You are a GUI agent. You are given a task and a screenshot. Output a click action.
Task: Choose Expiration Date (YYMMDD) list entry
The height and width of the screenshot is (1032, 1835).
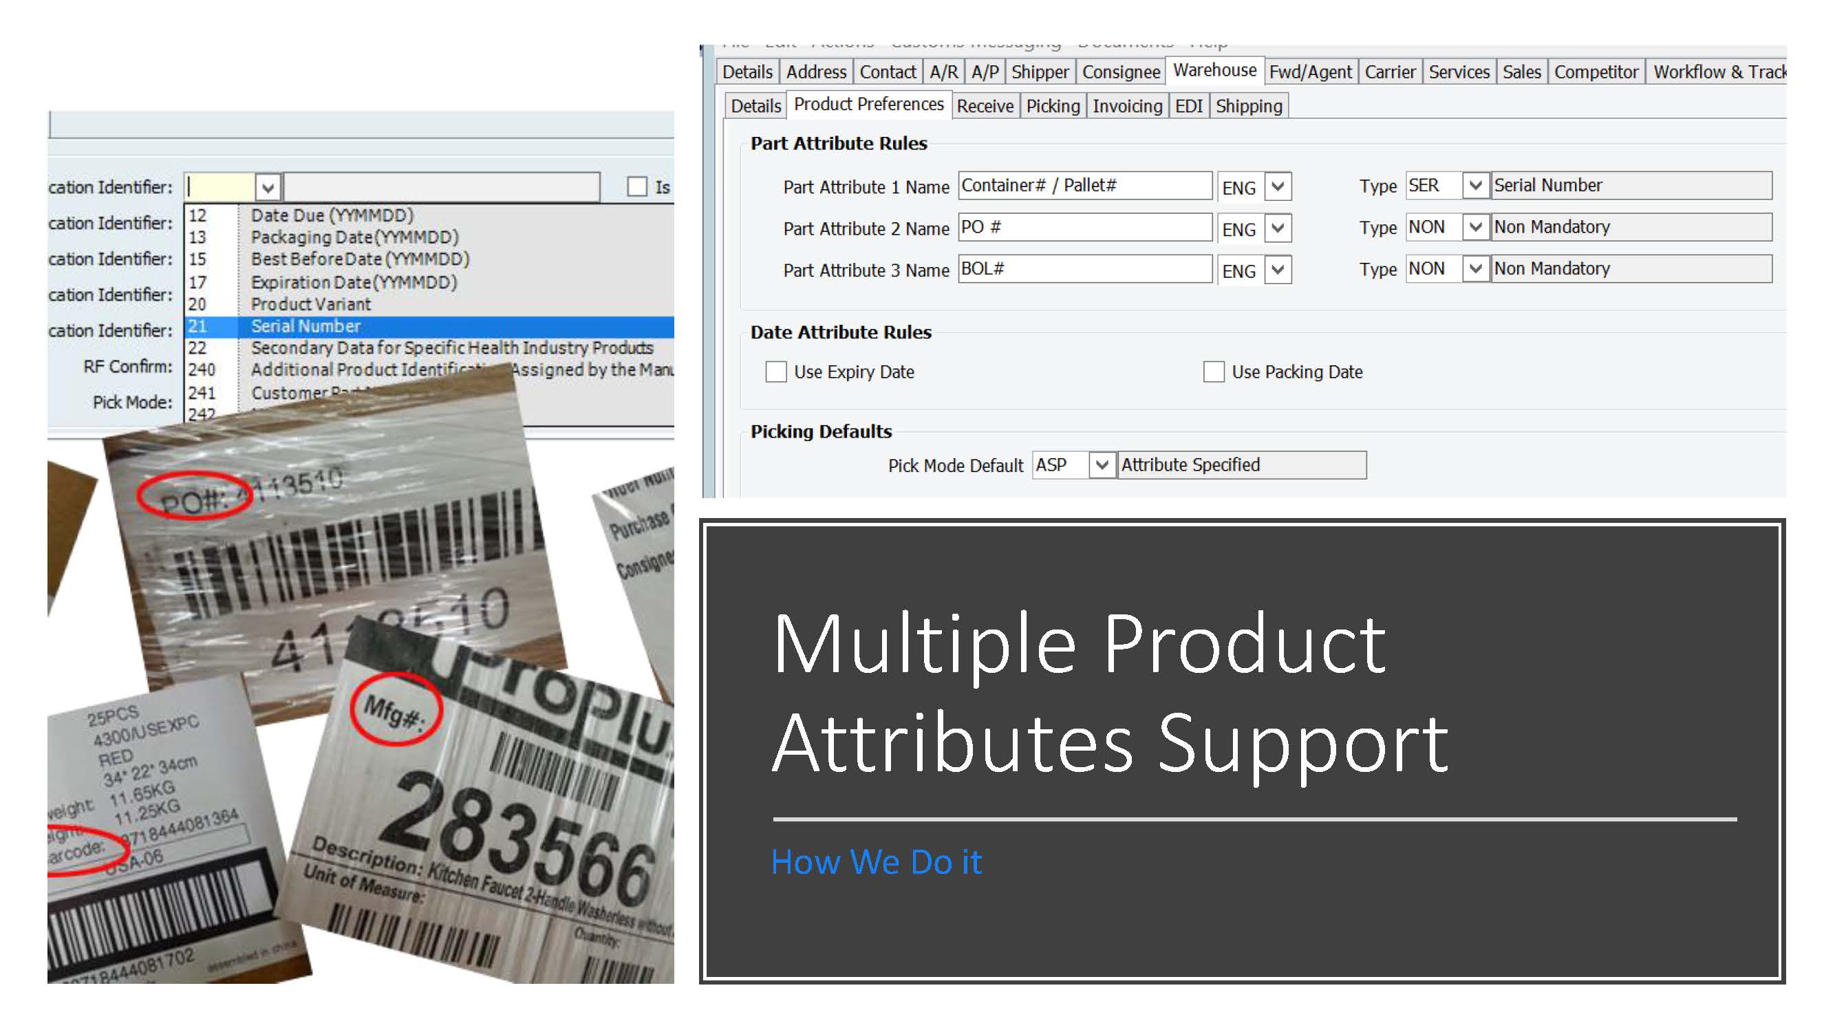[354, 282]
